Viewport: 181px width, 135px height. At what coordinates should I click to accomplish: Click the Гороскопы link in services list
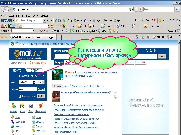pos(20,122)
